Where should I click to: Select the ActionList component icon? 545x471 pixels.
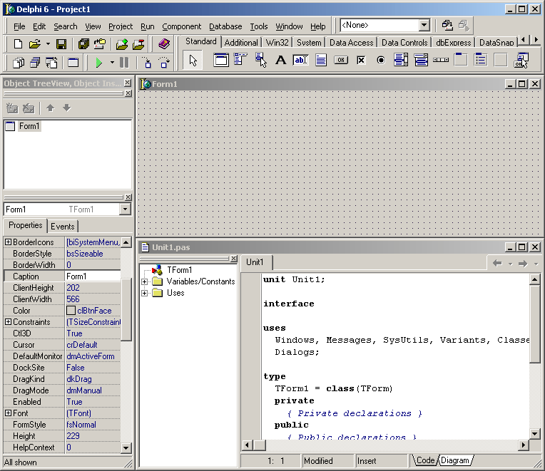click(521, 60)
